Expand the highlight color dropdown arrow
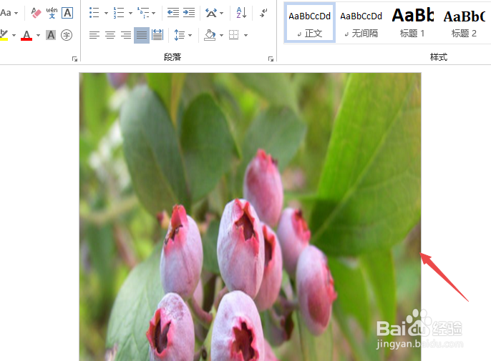The image size is (491, 361). coord(14,35)
